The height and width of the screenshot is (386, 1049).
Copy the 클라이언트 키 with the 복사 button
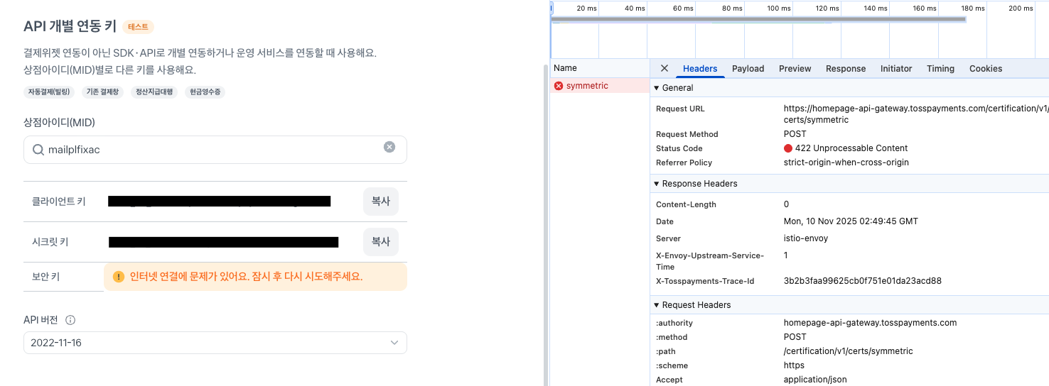381,202
